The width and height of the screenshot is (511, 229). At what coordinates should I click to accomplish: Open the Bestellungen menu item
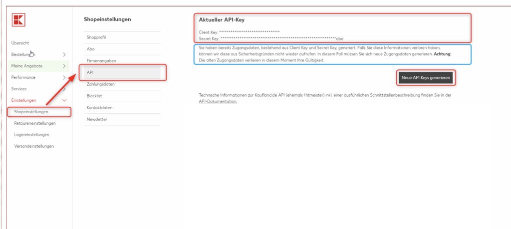pos(23,55)
